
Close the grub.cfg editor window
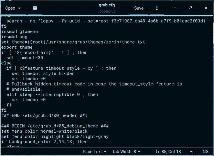pos(206,8)
